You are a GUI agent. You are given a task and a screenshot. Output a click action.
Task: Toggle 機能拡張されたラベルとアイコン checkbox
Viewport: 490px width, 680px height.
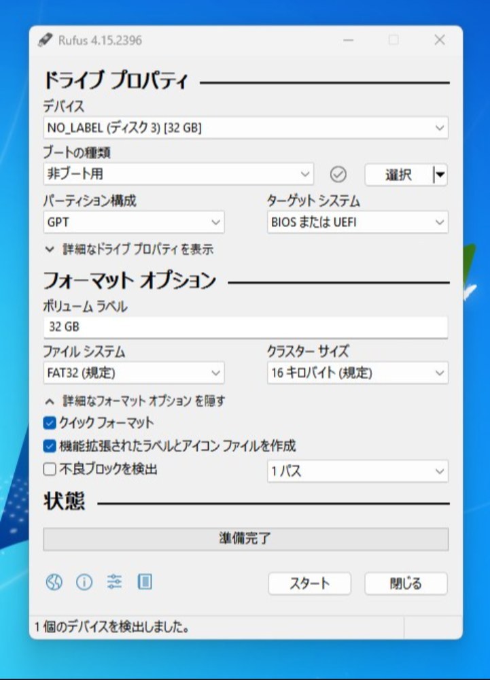[x=50, y=446]
